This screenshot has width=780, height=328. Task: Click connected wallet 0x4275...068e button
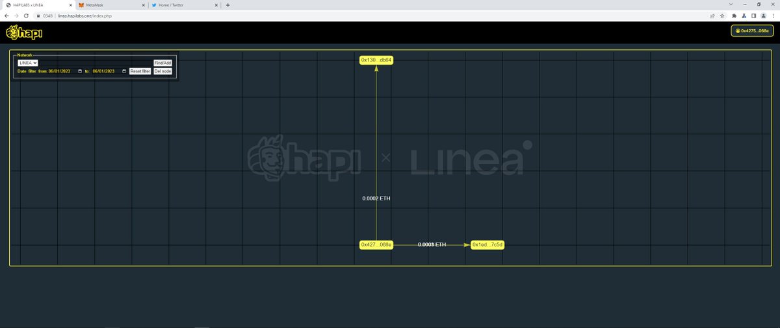pos(752,30)
